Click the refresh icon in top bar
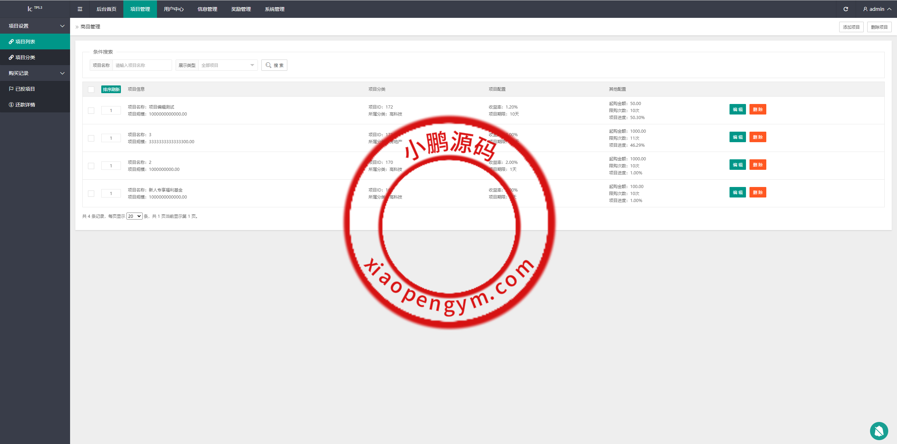Image resolution: width=897 pixels, height=444 pixels. click(x=845, y=9)
